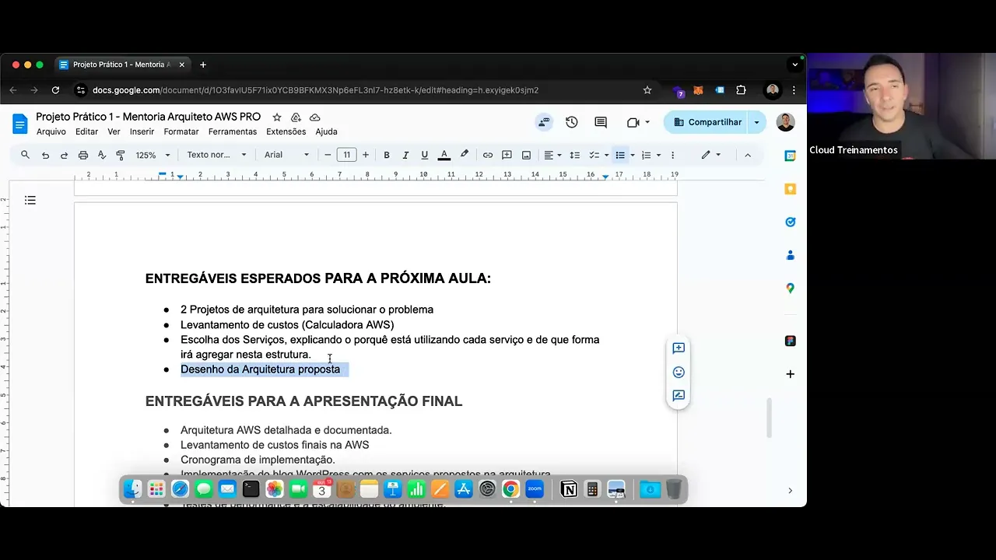Move the document to a folder
The image size is (996, 560).
click(296, 117)
